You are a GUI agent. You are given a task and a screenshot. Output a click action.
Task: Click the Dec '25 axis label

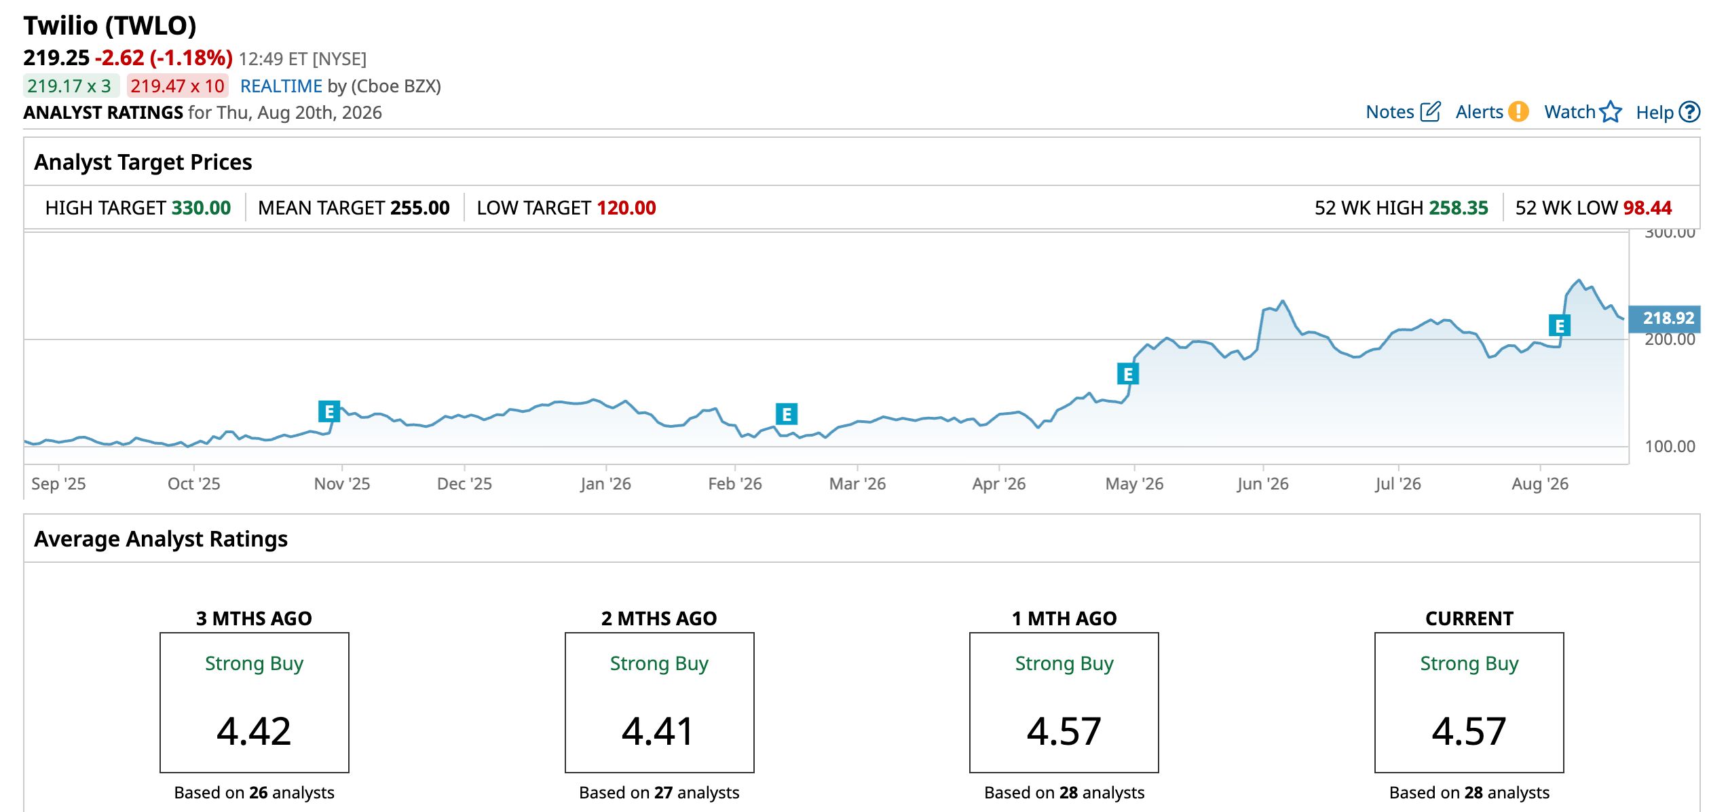pos(464,484)
